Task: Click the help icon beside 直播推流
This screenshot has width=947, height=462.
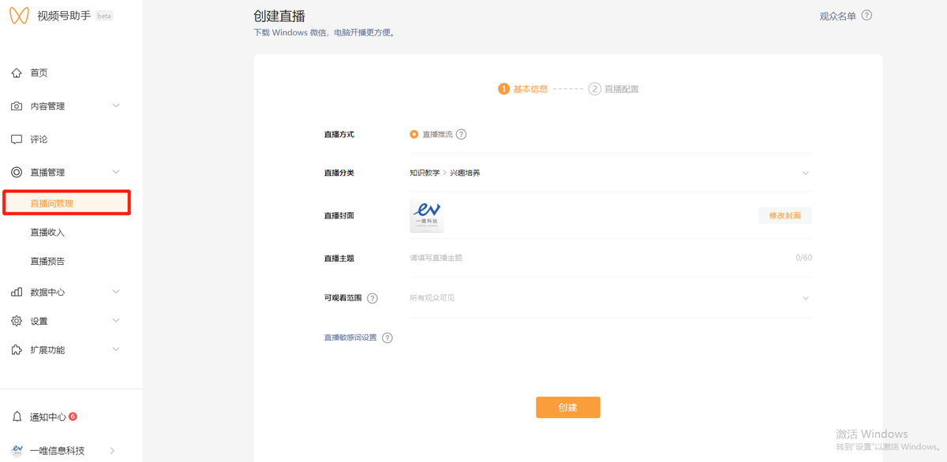Action: (462, 135)
